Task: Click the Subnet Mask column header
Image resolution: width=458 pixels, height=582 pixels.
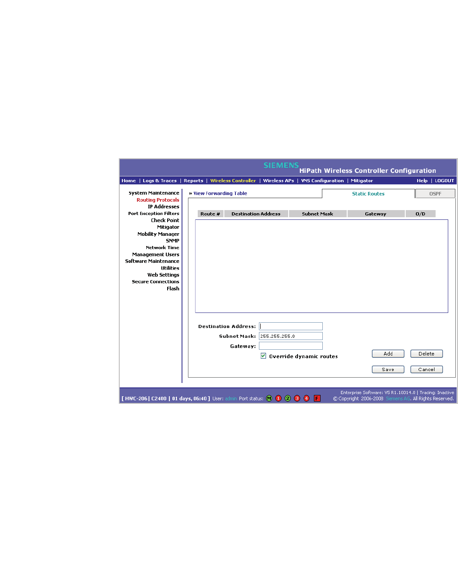Action: click(317, 214)
